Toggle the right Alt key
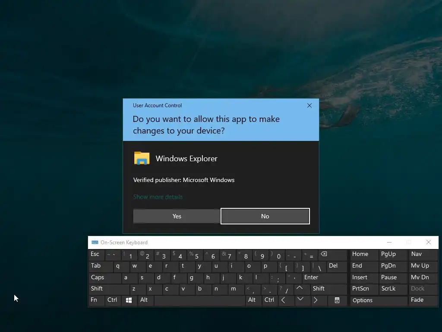The height and width of the screenshot is (332, 442). [253, 300]
